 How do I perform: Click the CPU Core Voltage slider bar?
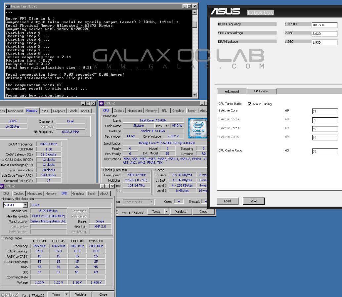pos(247,33)
